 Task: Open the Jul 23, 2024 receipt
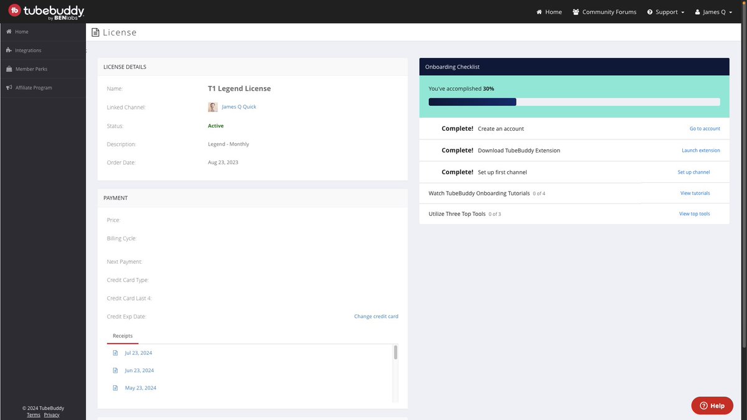[138, 353]
